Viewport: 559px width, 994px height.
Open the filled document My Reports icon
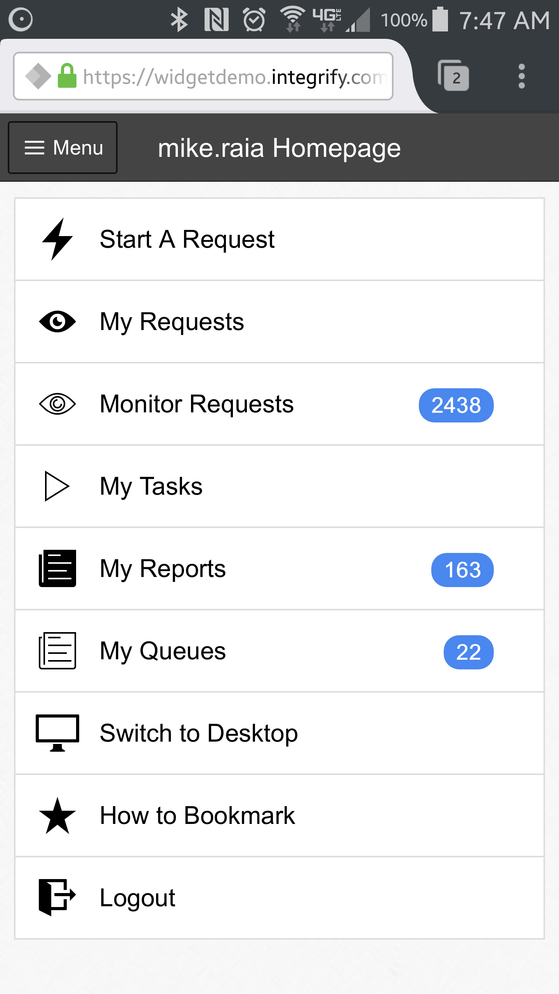click(x=57, y=568)
